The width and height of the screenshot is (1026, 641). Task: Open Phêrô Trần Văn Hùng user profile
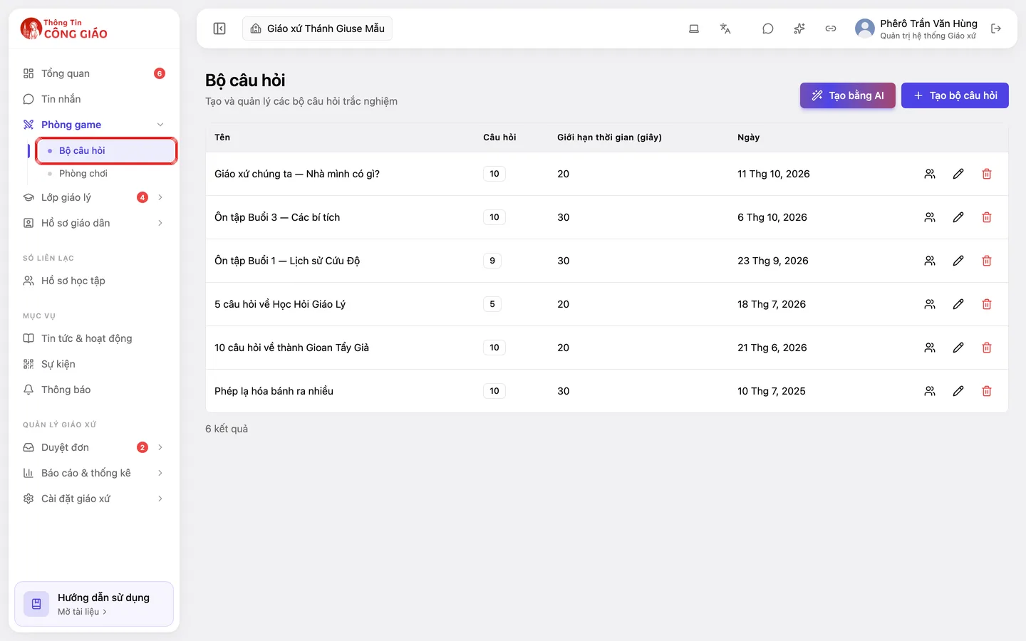[916, 28]
